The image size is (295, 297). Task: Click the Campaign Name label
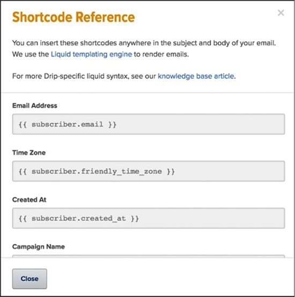point(39,247)
